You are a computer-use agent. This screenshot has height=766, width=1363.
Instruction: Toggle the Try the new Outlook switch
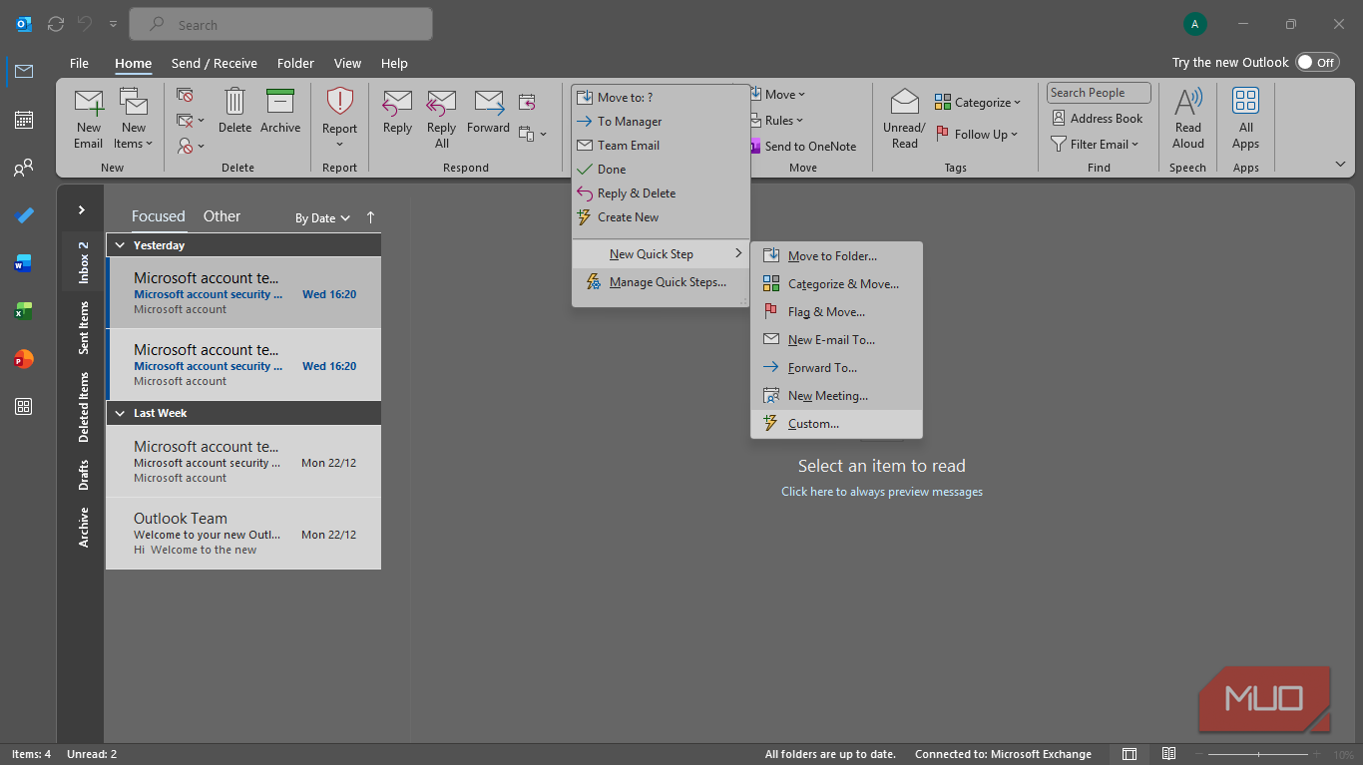(1316, 62)
